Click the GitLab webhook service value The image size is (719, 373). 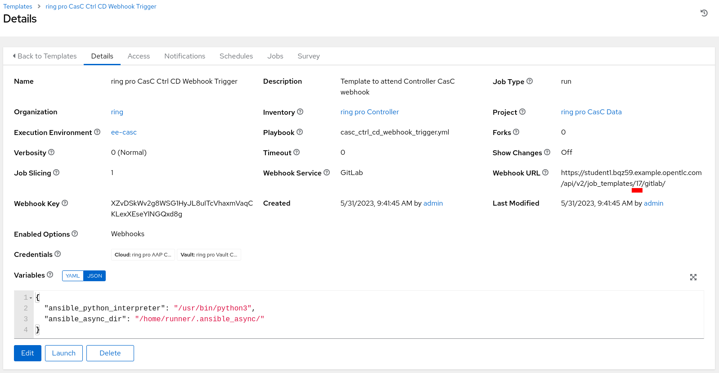[x=352, y=173]
